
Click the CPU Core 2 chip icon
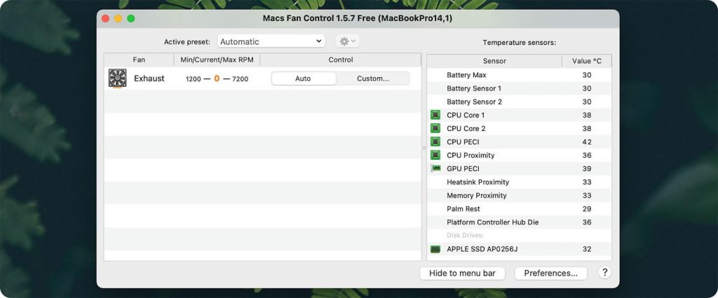click(435, 128)
